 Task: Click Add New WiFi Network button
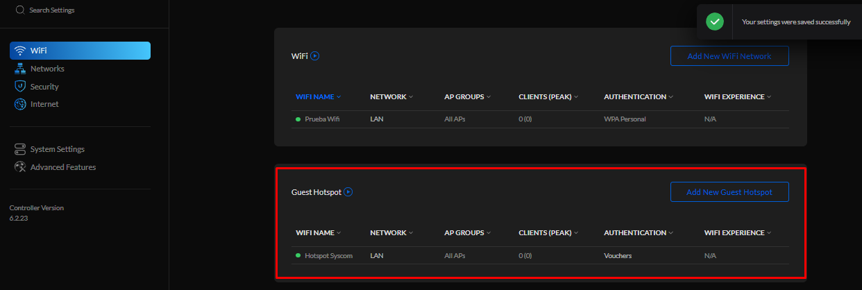pyautogui.click(x=729, y=56)
